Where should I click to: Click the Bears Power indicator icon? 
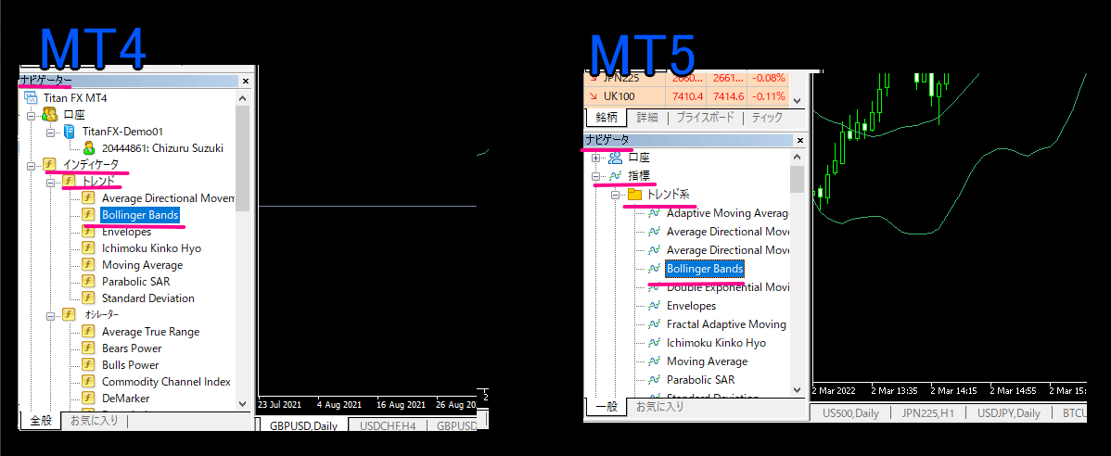click(x=89, y=348)
